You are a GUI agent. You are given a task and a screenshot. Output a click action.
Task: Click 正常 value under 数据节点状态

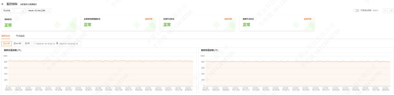[246, 25]
